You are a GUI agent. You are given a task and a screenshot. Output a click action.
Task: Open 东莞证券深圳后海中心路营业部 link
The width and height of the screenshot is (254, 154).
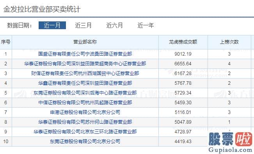85,93
